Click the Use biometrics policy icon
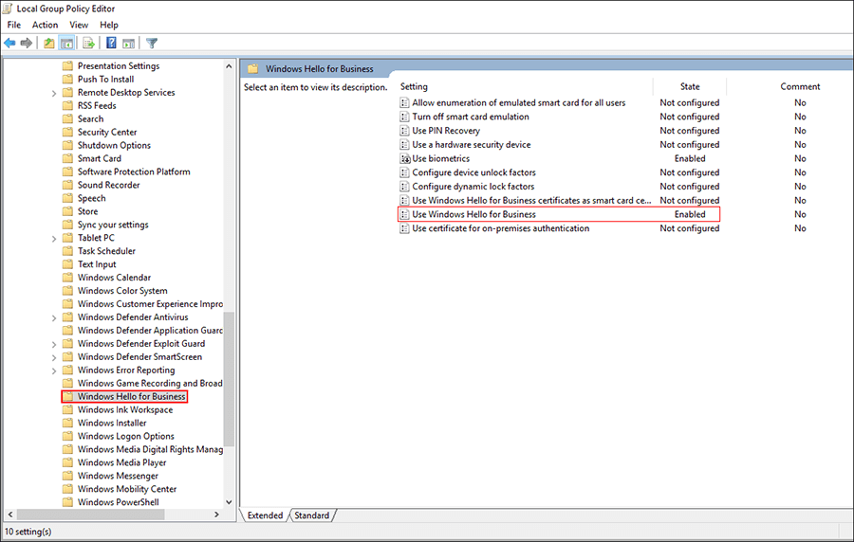 404,159
